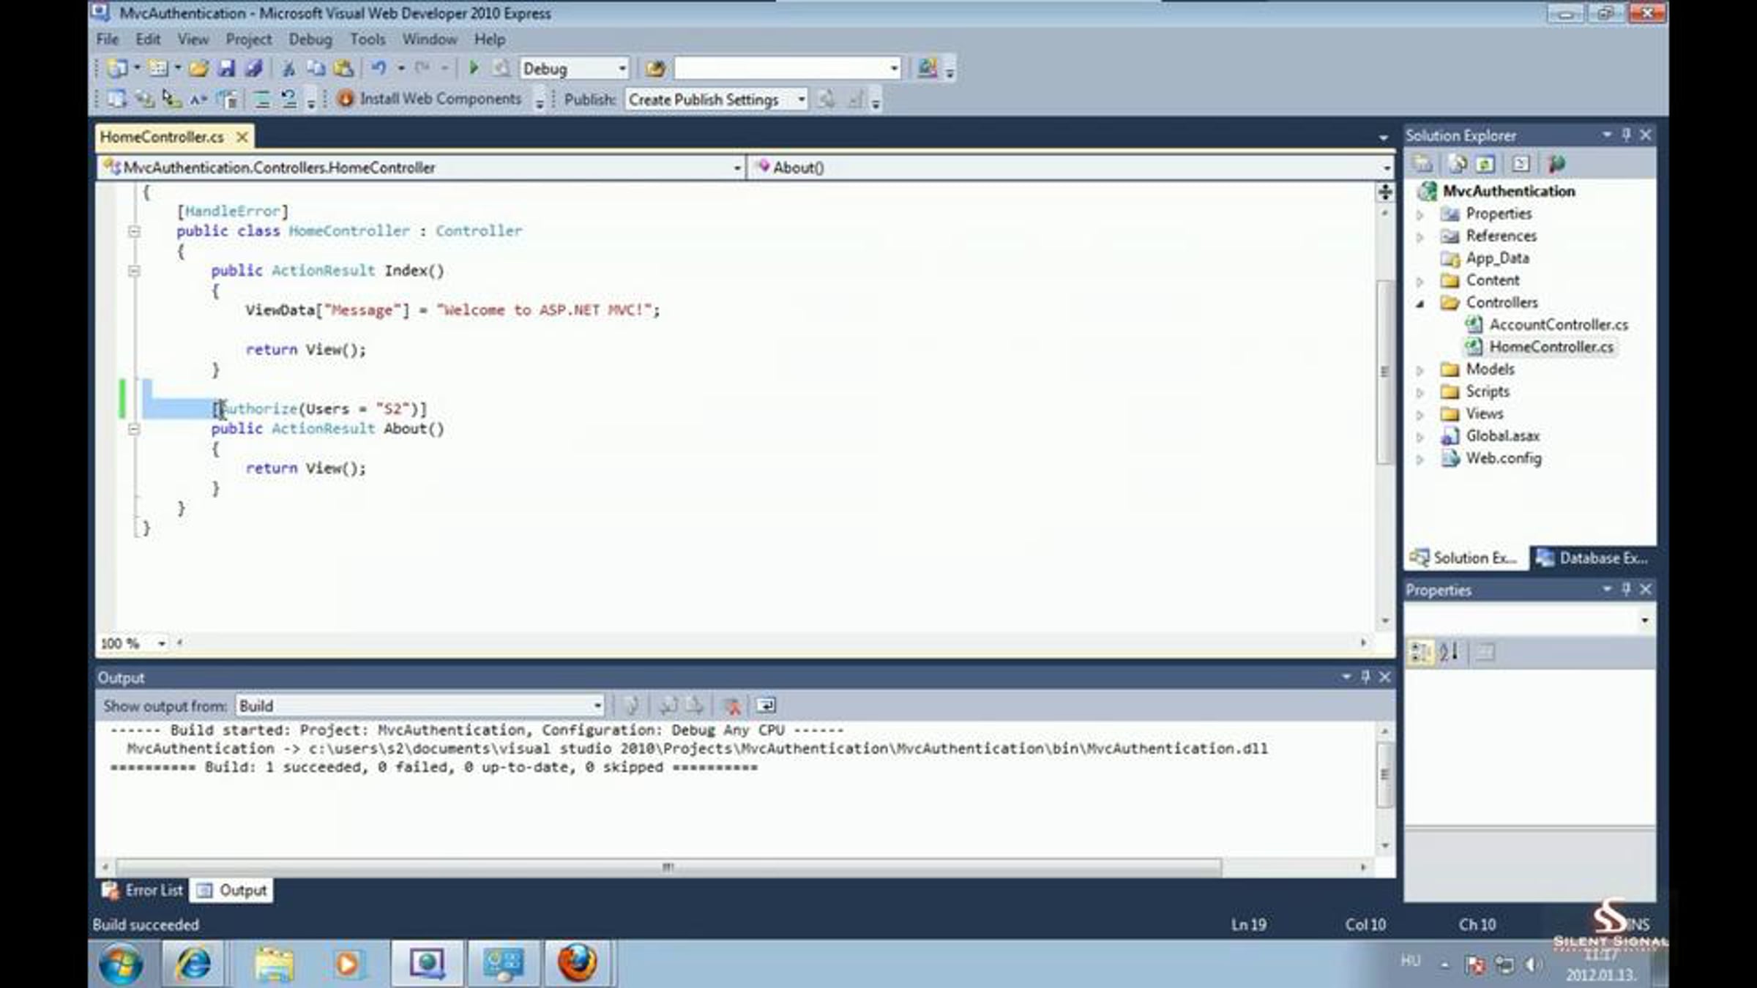The height and width of the screenshot is (988, 1757).
Task: Click the ASP.NET Configuration icon in Solution Explorer
Action: (1556, 164)
